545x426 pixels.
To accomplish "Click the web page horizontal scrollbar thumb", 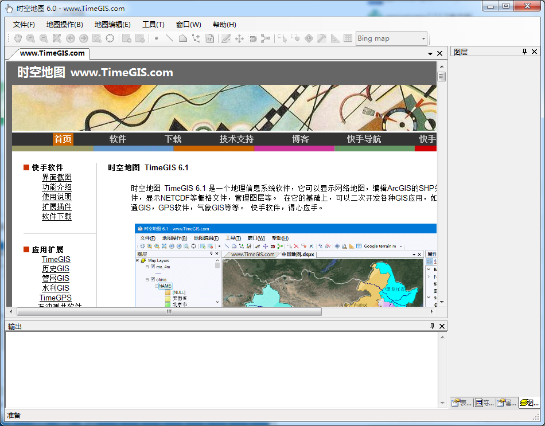I will (169, 312).
